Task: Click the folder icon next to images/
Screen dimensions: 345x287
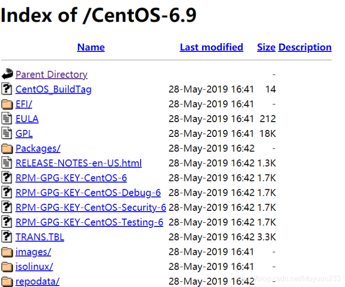Action: tap(7, 252)
